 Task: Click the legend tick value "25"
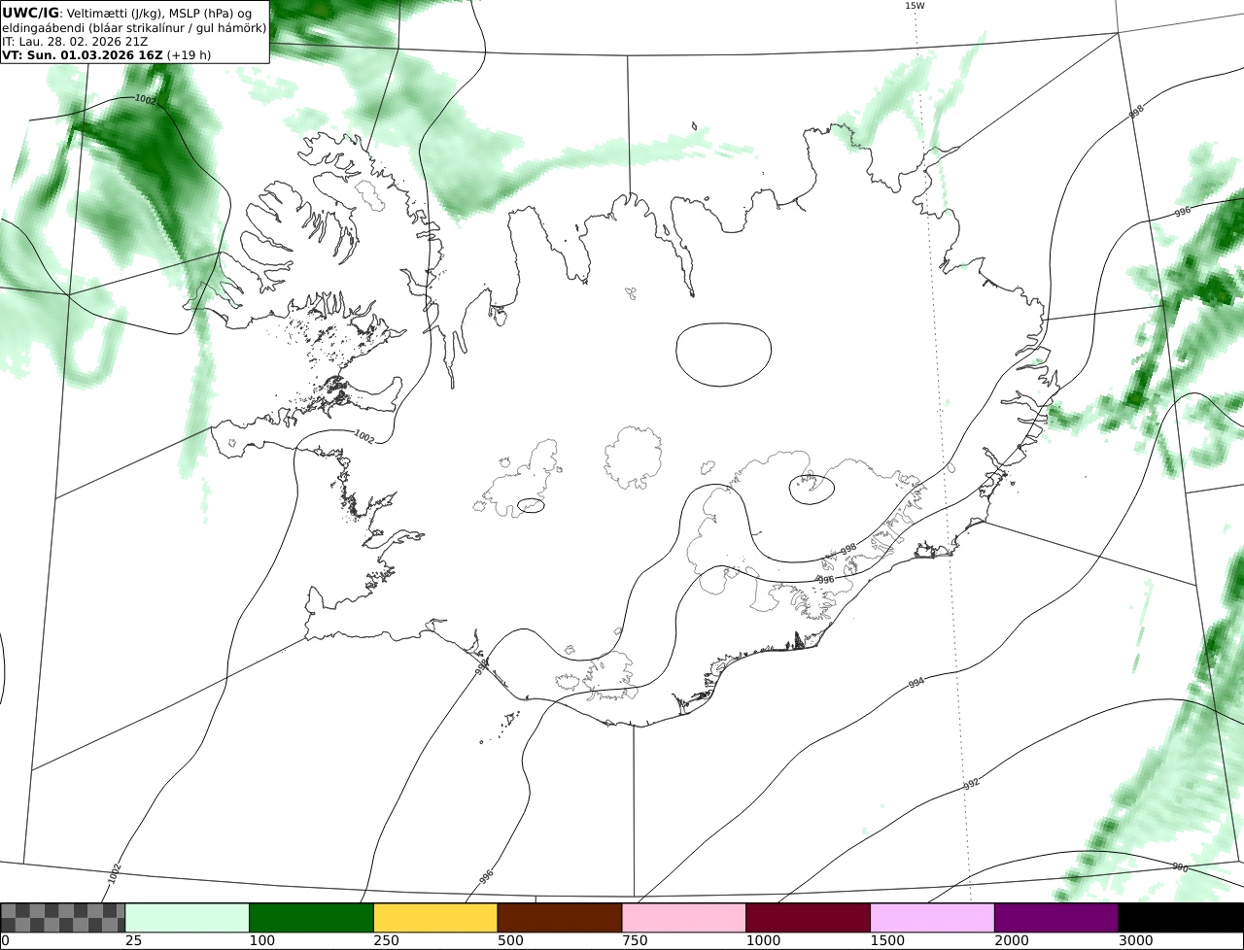click(x=133, y=941)
